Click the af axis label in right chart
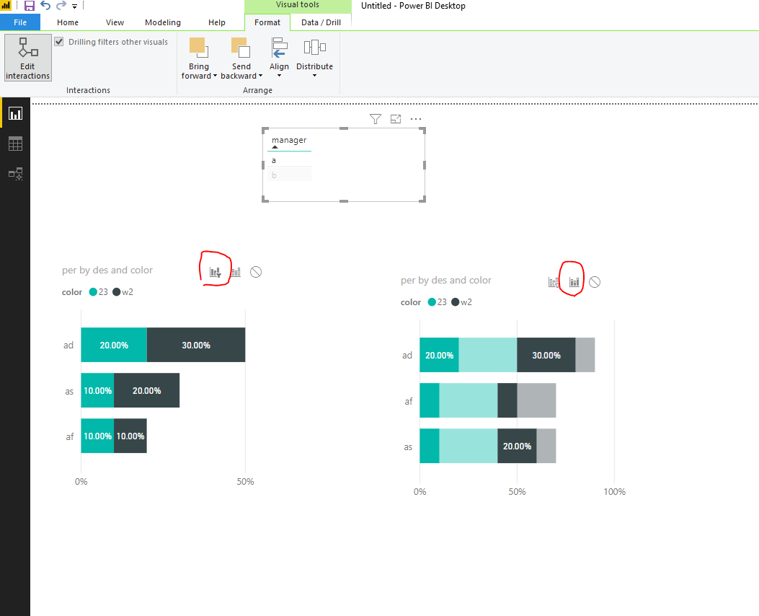Screen dimensions: 759x616 click(409, 401)
